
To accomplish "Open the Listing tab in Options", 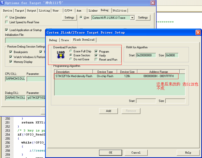I will point(44,11).
